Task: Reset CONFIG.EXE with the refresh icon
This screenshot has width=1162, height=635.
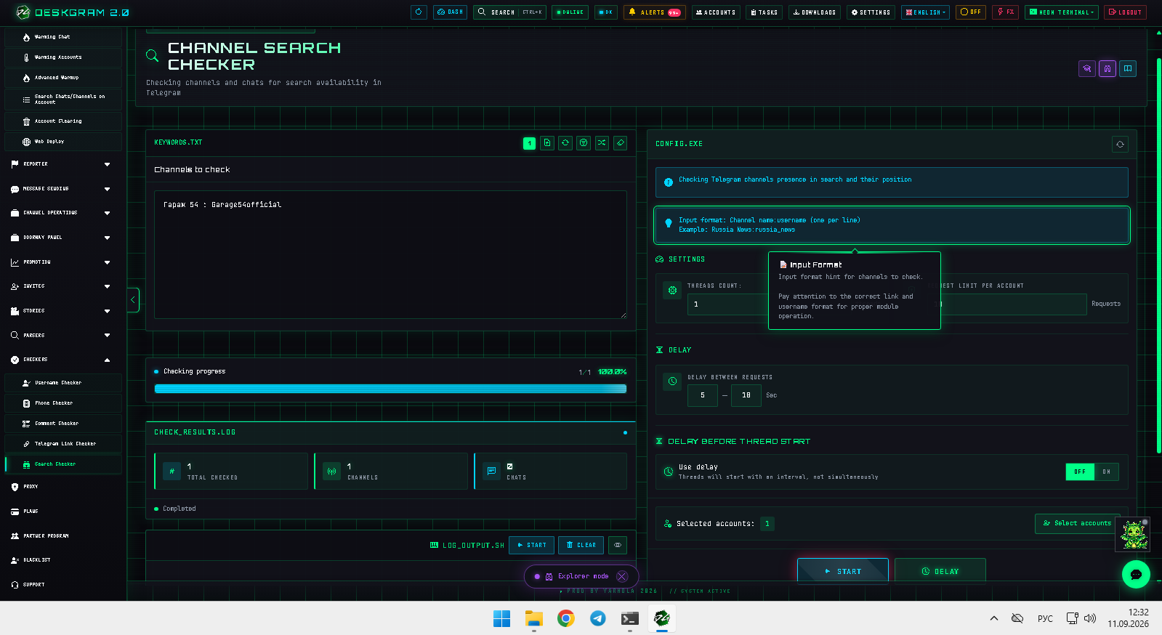Action: tap(1120, 144)
